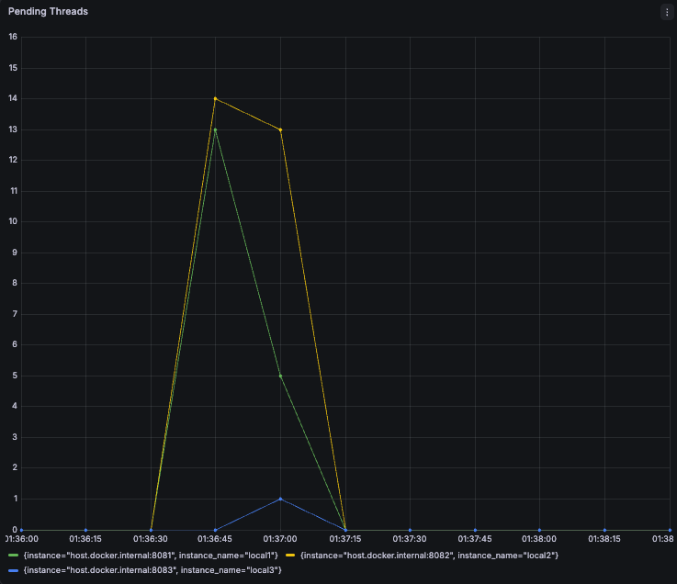Screen dimensions: 677x584
Task: Click the blue local3 legend color swatch
Action: [x=14, y=570]
